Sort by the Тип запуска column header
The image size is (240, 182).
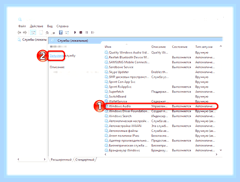tap(204, 47)
